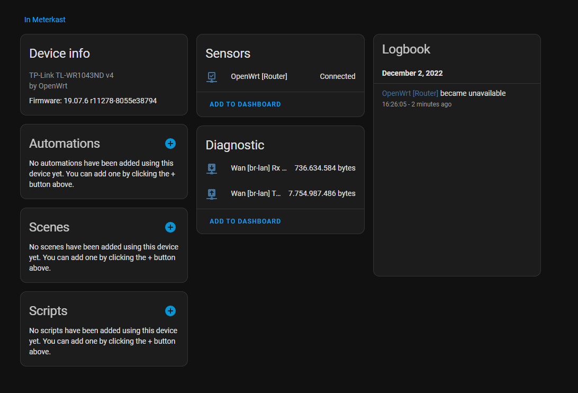Add a new automation with plus icon
The width and height of the screenshot is (578, 393).
pos(170,144)
